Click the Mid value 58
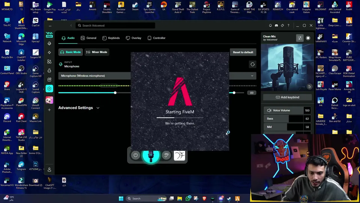This screenshot has width=360, height=203. coord(307,127)
